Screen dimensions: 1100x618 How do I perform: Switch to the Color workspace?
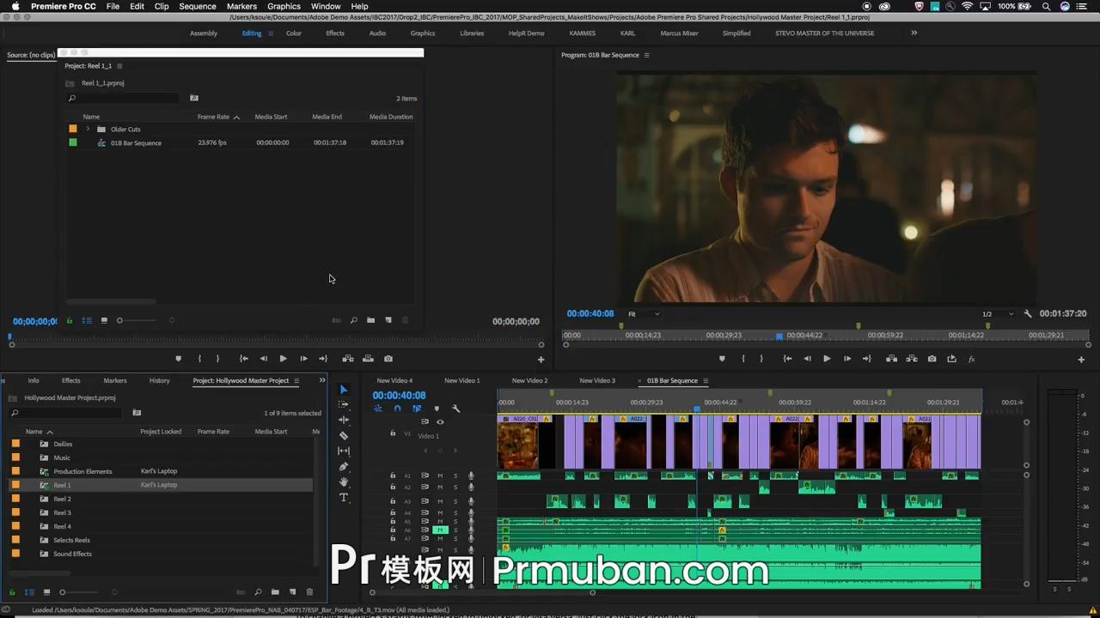tap(294, 33)
